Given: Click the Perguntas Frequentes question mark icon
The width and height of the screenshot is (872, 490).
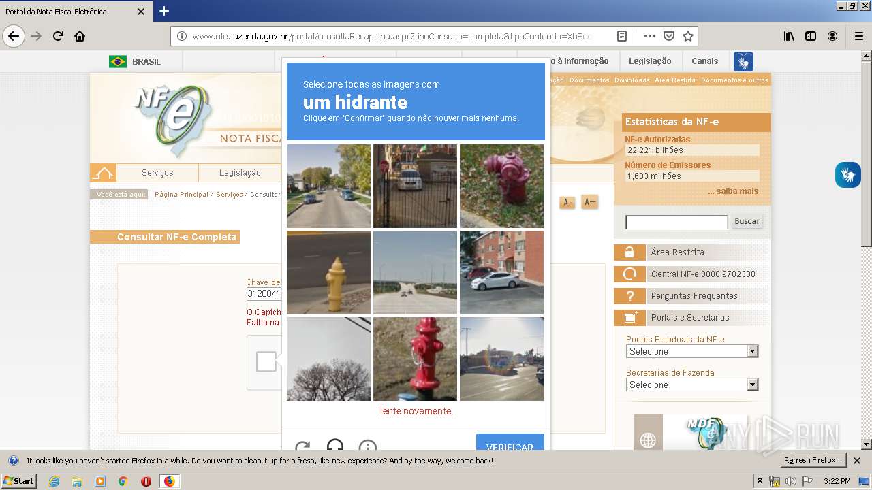Looking at the screenshot, I should point(629,296).
